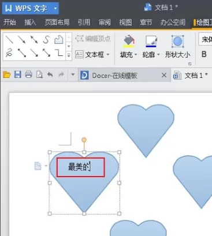Undo the last action
The height and width of the screenshot is (236, 212).
[x=50, y=74]
